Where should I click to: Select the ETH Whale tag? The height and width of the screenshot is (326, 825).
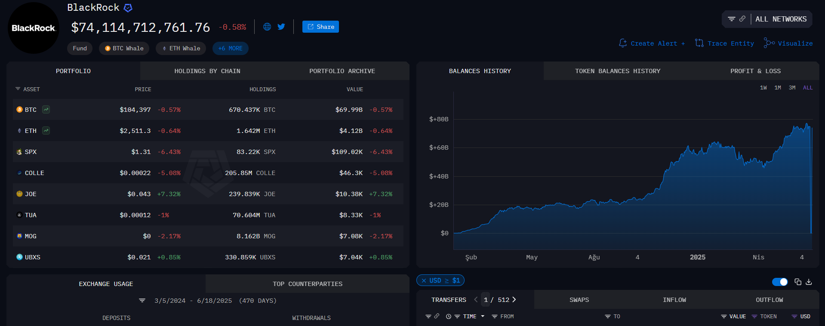pos(181,48)
